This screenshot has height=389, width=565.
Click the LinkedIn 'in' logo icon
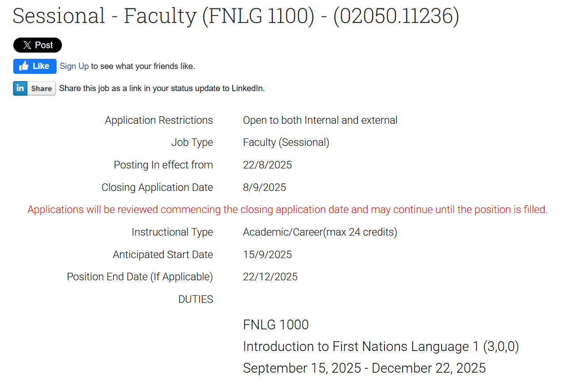coord(20,88)
